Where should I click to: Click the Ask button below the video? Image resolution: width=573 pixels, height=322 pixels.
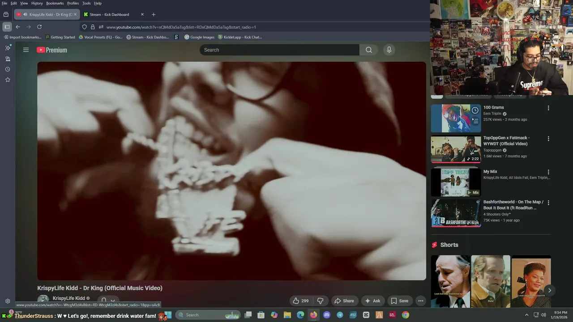click(x=372, y=301)
